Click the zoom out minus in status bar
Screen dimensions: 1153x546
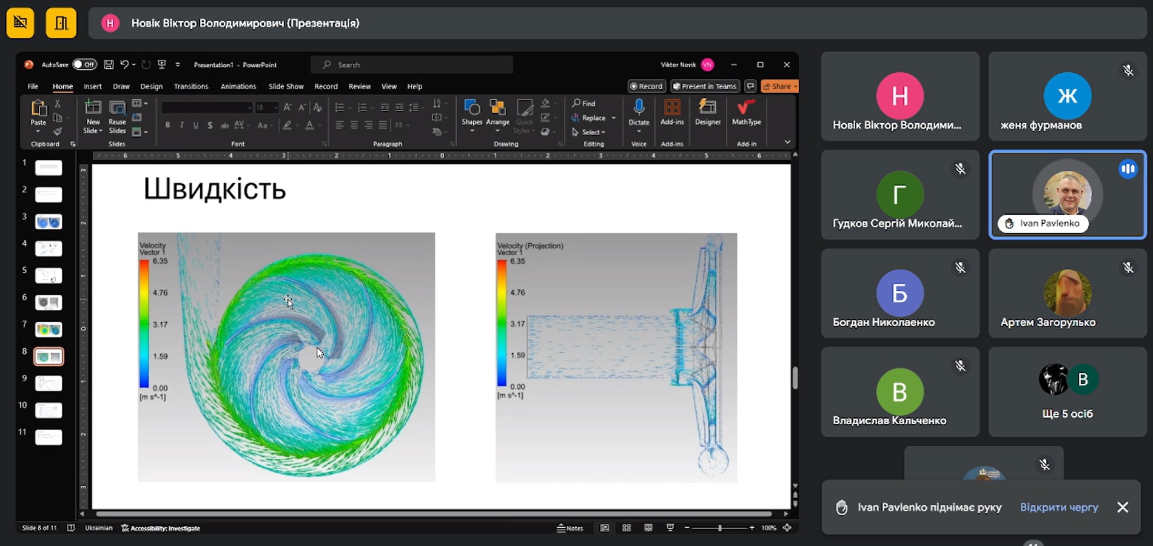click(x=687, y=528)
